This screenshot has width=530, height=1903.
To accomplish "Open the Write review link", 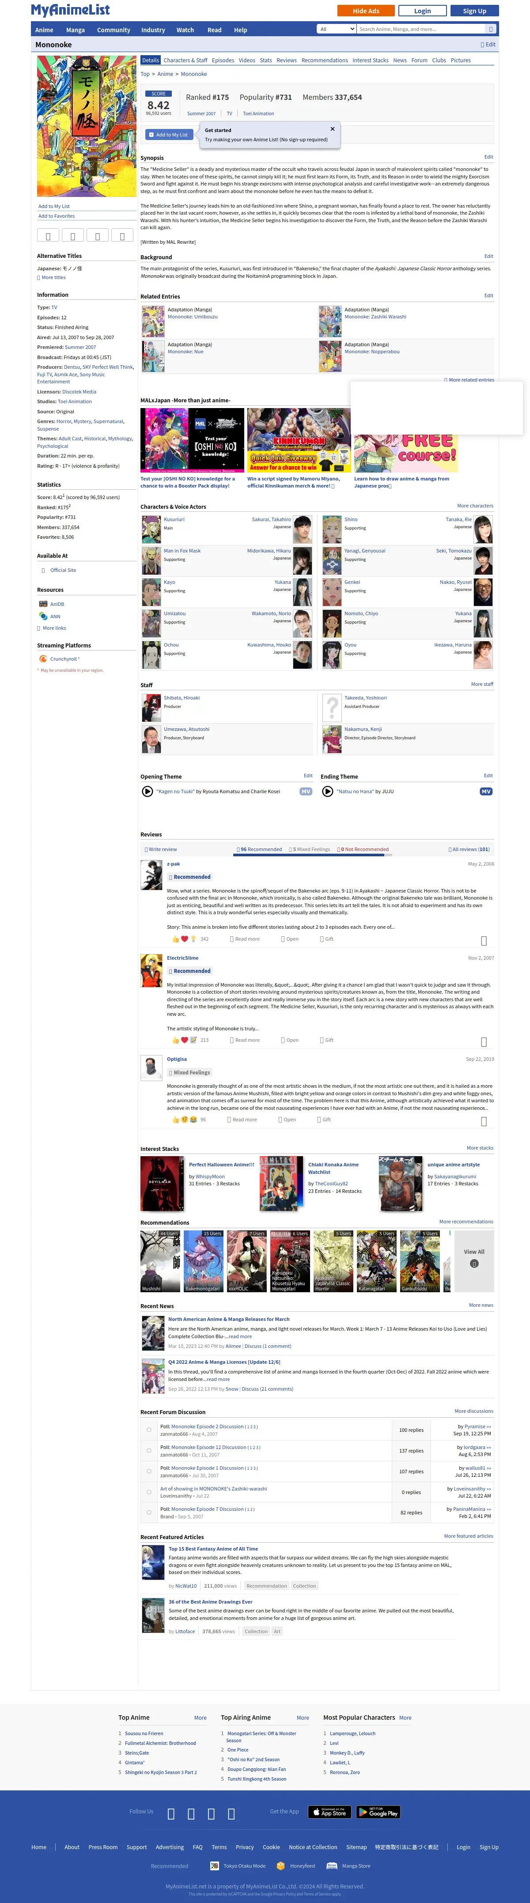I will [x=160, y=850].
